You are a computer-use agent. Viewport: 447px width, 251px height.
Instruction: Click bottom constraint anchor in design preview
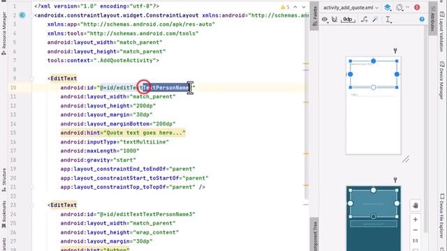373,87
